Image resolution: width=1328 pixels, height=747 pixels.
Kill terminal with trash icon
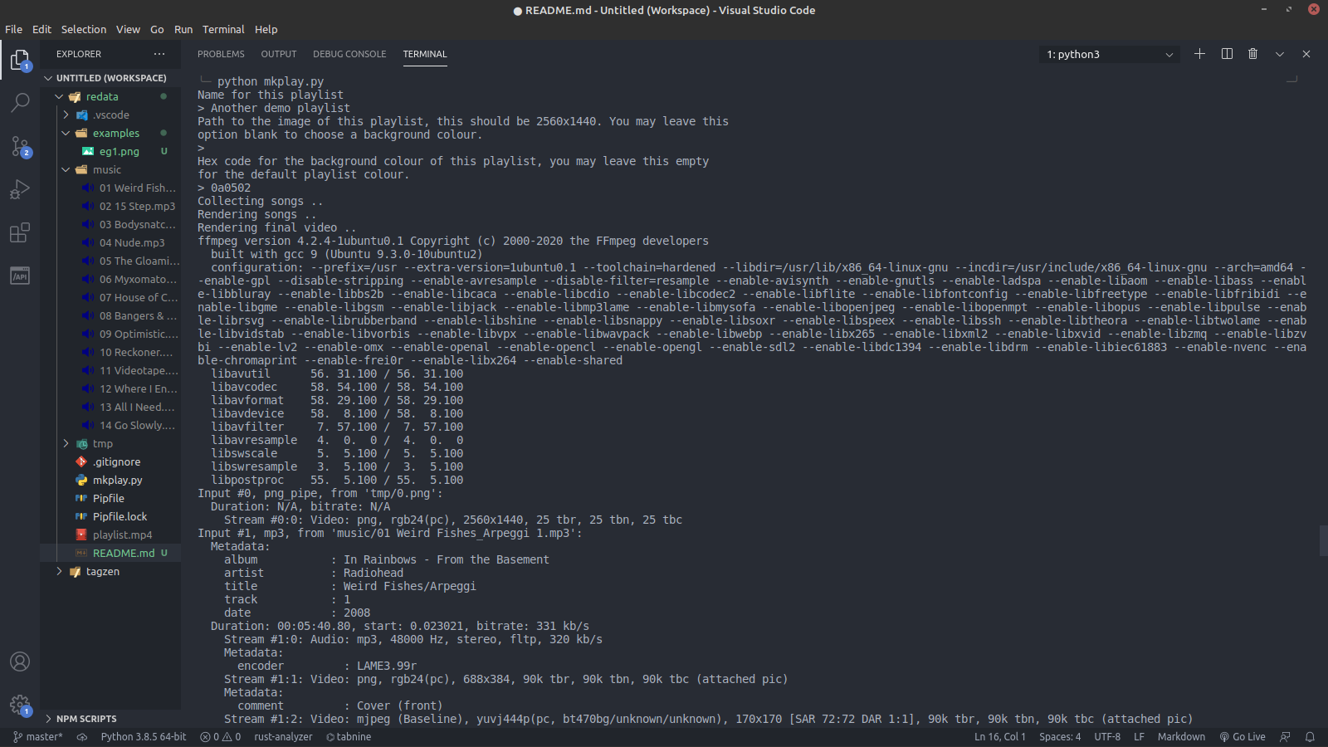click(1253, 54)
